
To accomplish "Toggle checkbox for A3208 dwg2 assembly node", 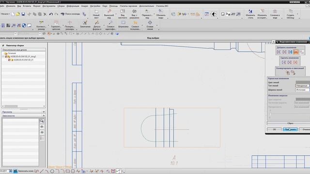I will pos(6,57).
